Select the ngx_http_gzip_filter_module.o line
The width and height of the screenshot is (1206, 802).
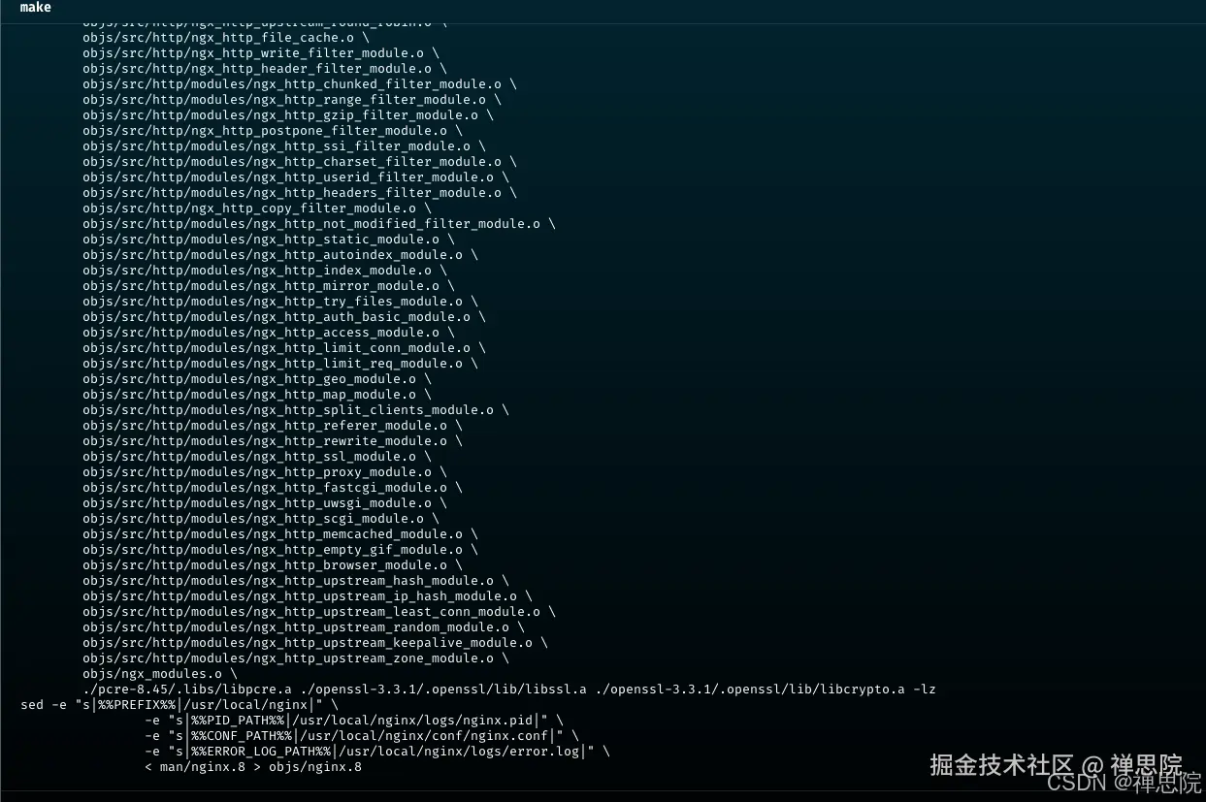pyautogui.click(x=287, y=115)
